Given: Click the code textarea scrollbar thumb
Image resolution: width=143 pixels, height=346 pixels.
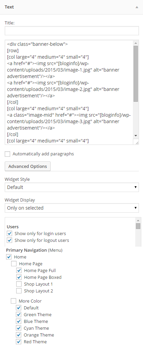Looking at the screenshot, I should (x=136, y=74).
